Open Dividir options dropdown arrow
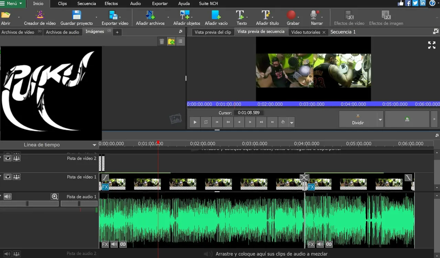The height and width of the screenshot is (258, 440). tap(380, 120)
